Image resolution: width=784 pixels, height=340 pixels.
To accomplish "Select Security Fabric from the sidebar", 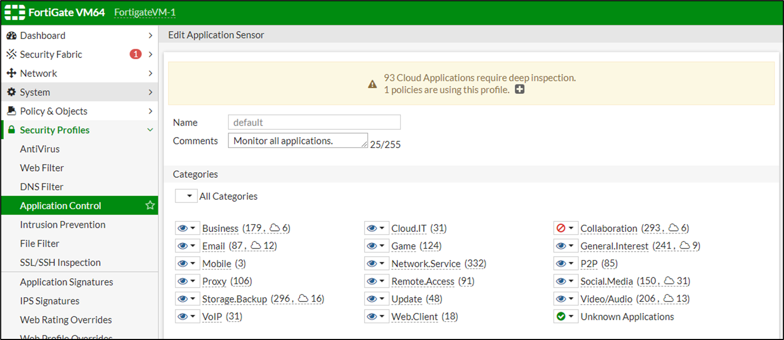I will click(51, 54).
